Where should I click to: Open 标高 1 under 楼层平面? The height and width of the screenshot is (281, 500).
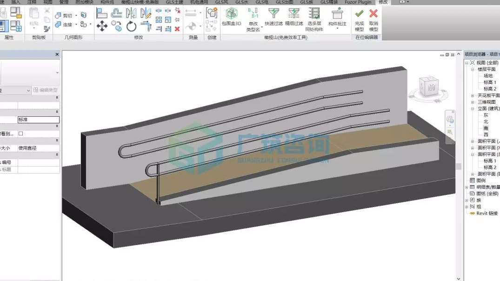click(x=490, y=82)
